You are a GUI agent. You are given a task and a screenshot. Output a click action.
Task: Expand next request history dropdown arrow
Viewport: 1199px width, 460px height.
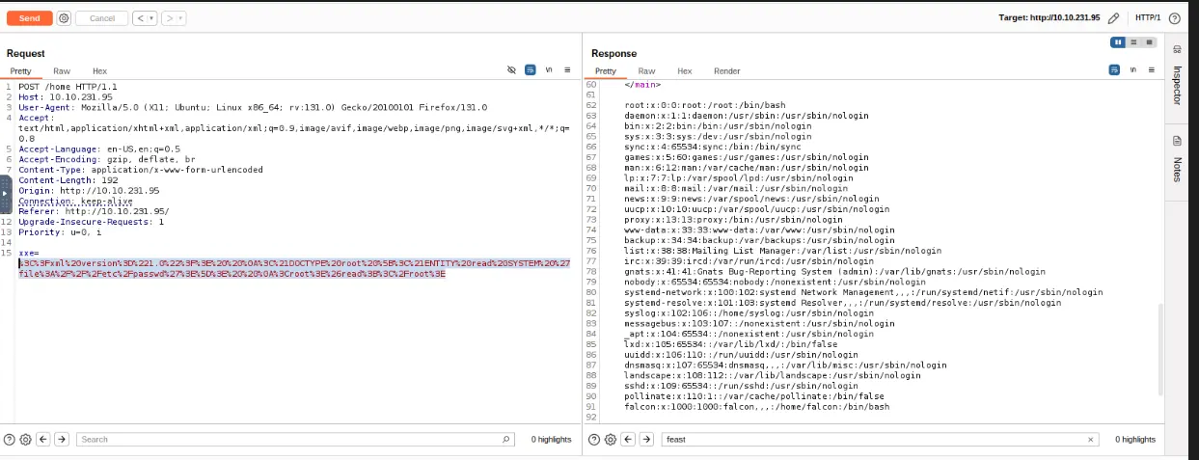pyautogui.click(x=180, y=18)
